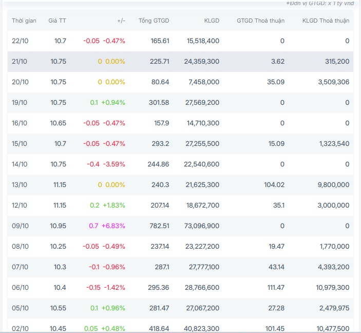Select the 08/10 date cell
This screenshot has height=333, width=361.
pos(20,246)
